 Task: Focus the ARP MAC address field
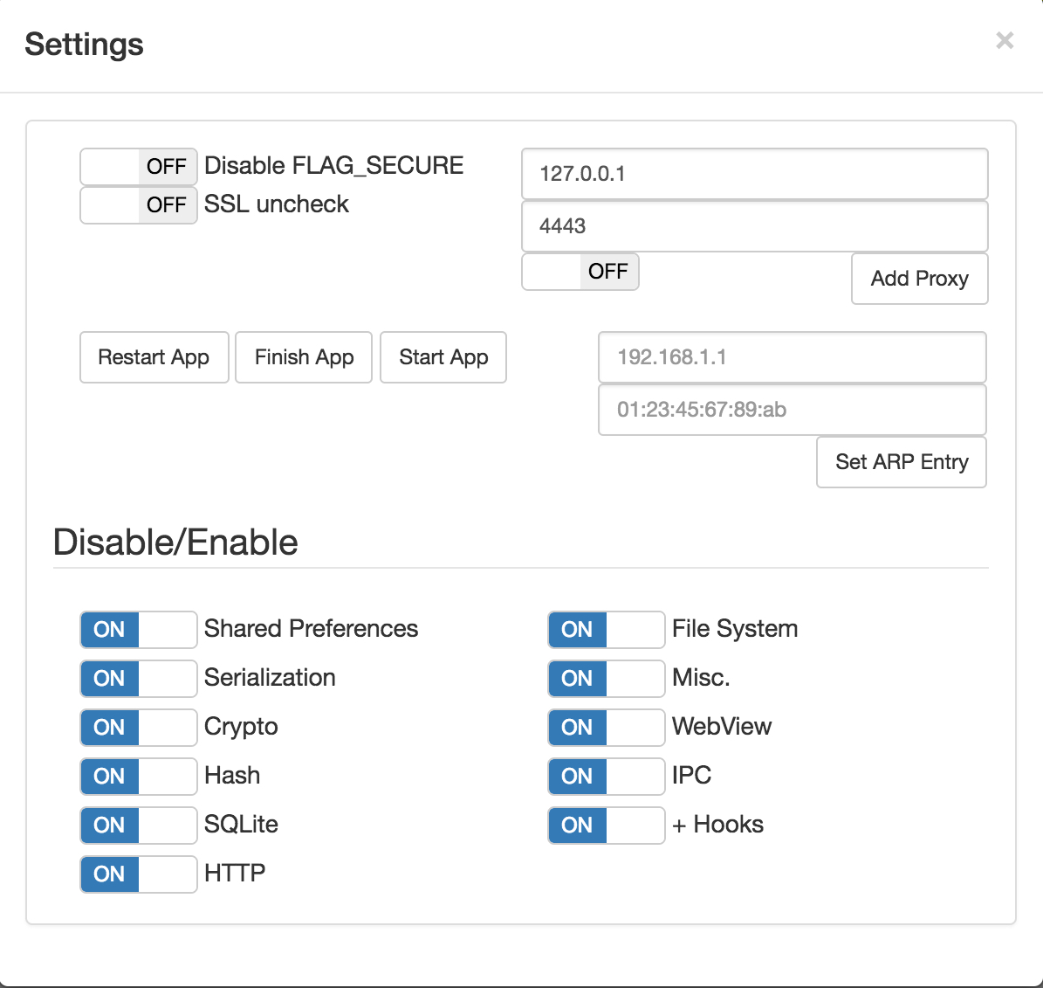click(x=792, y=410)
